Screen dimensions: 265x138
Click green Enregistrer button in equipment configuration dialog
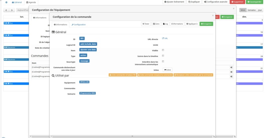(x=227, y=17)
